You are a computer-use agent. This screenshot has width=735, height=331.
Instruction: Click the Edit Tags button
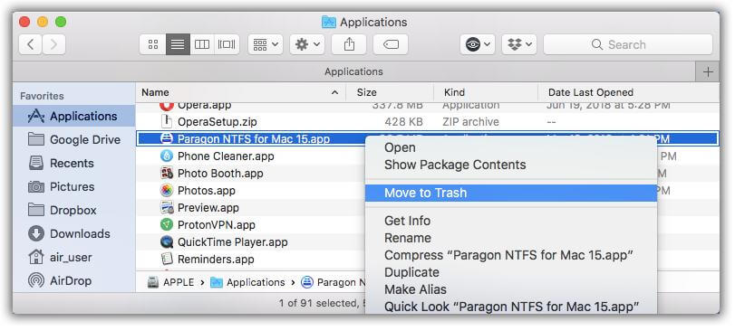point(391,44)
